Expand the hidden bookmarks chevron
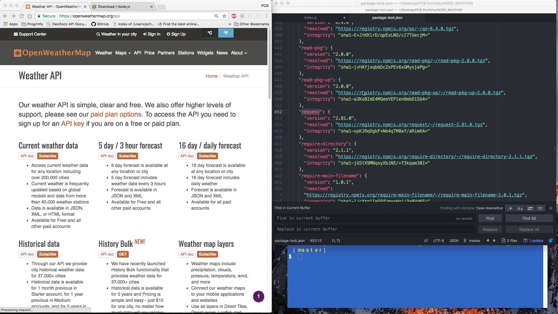The image size is (558, 314). click(x=230, y=24)
